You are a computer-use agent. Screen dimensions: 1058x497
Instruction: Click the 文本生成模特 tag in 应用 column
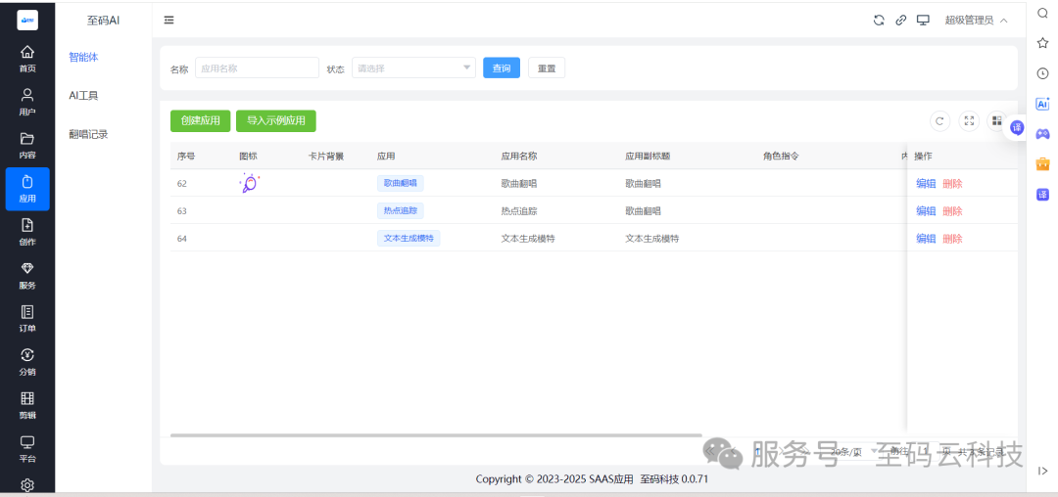pos(409,238)
